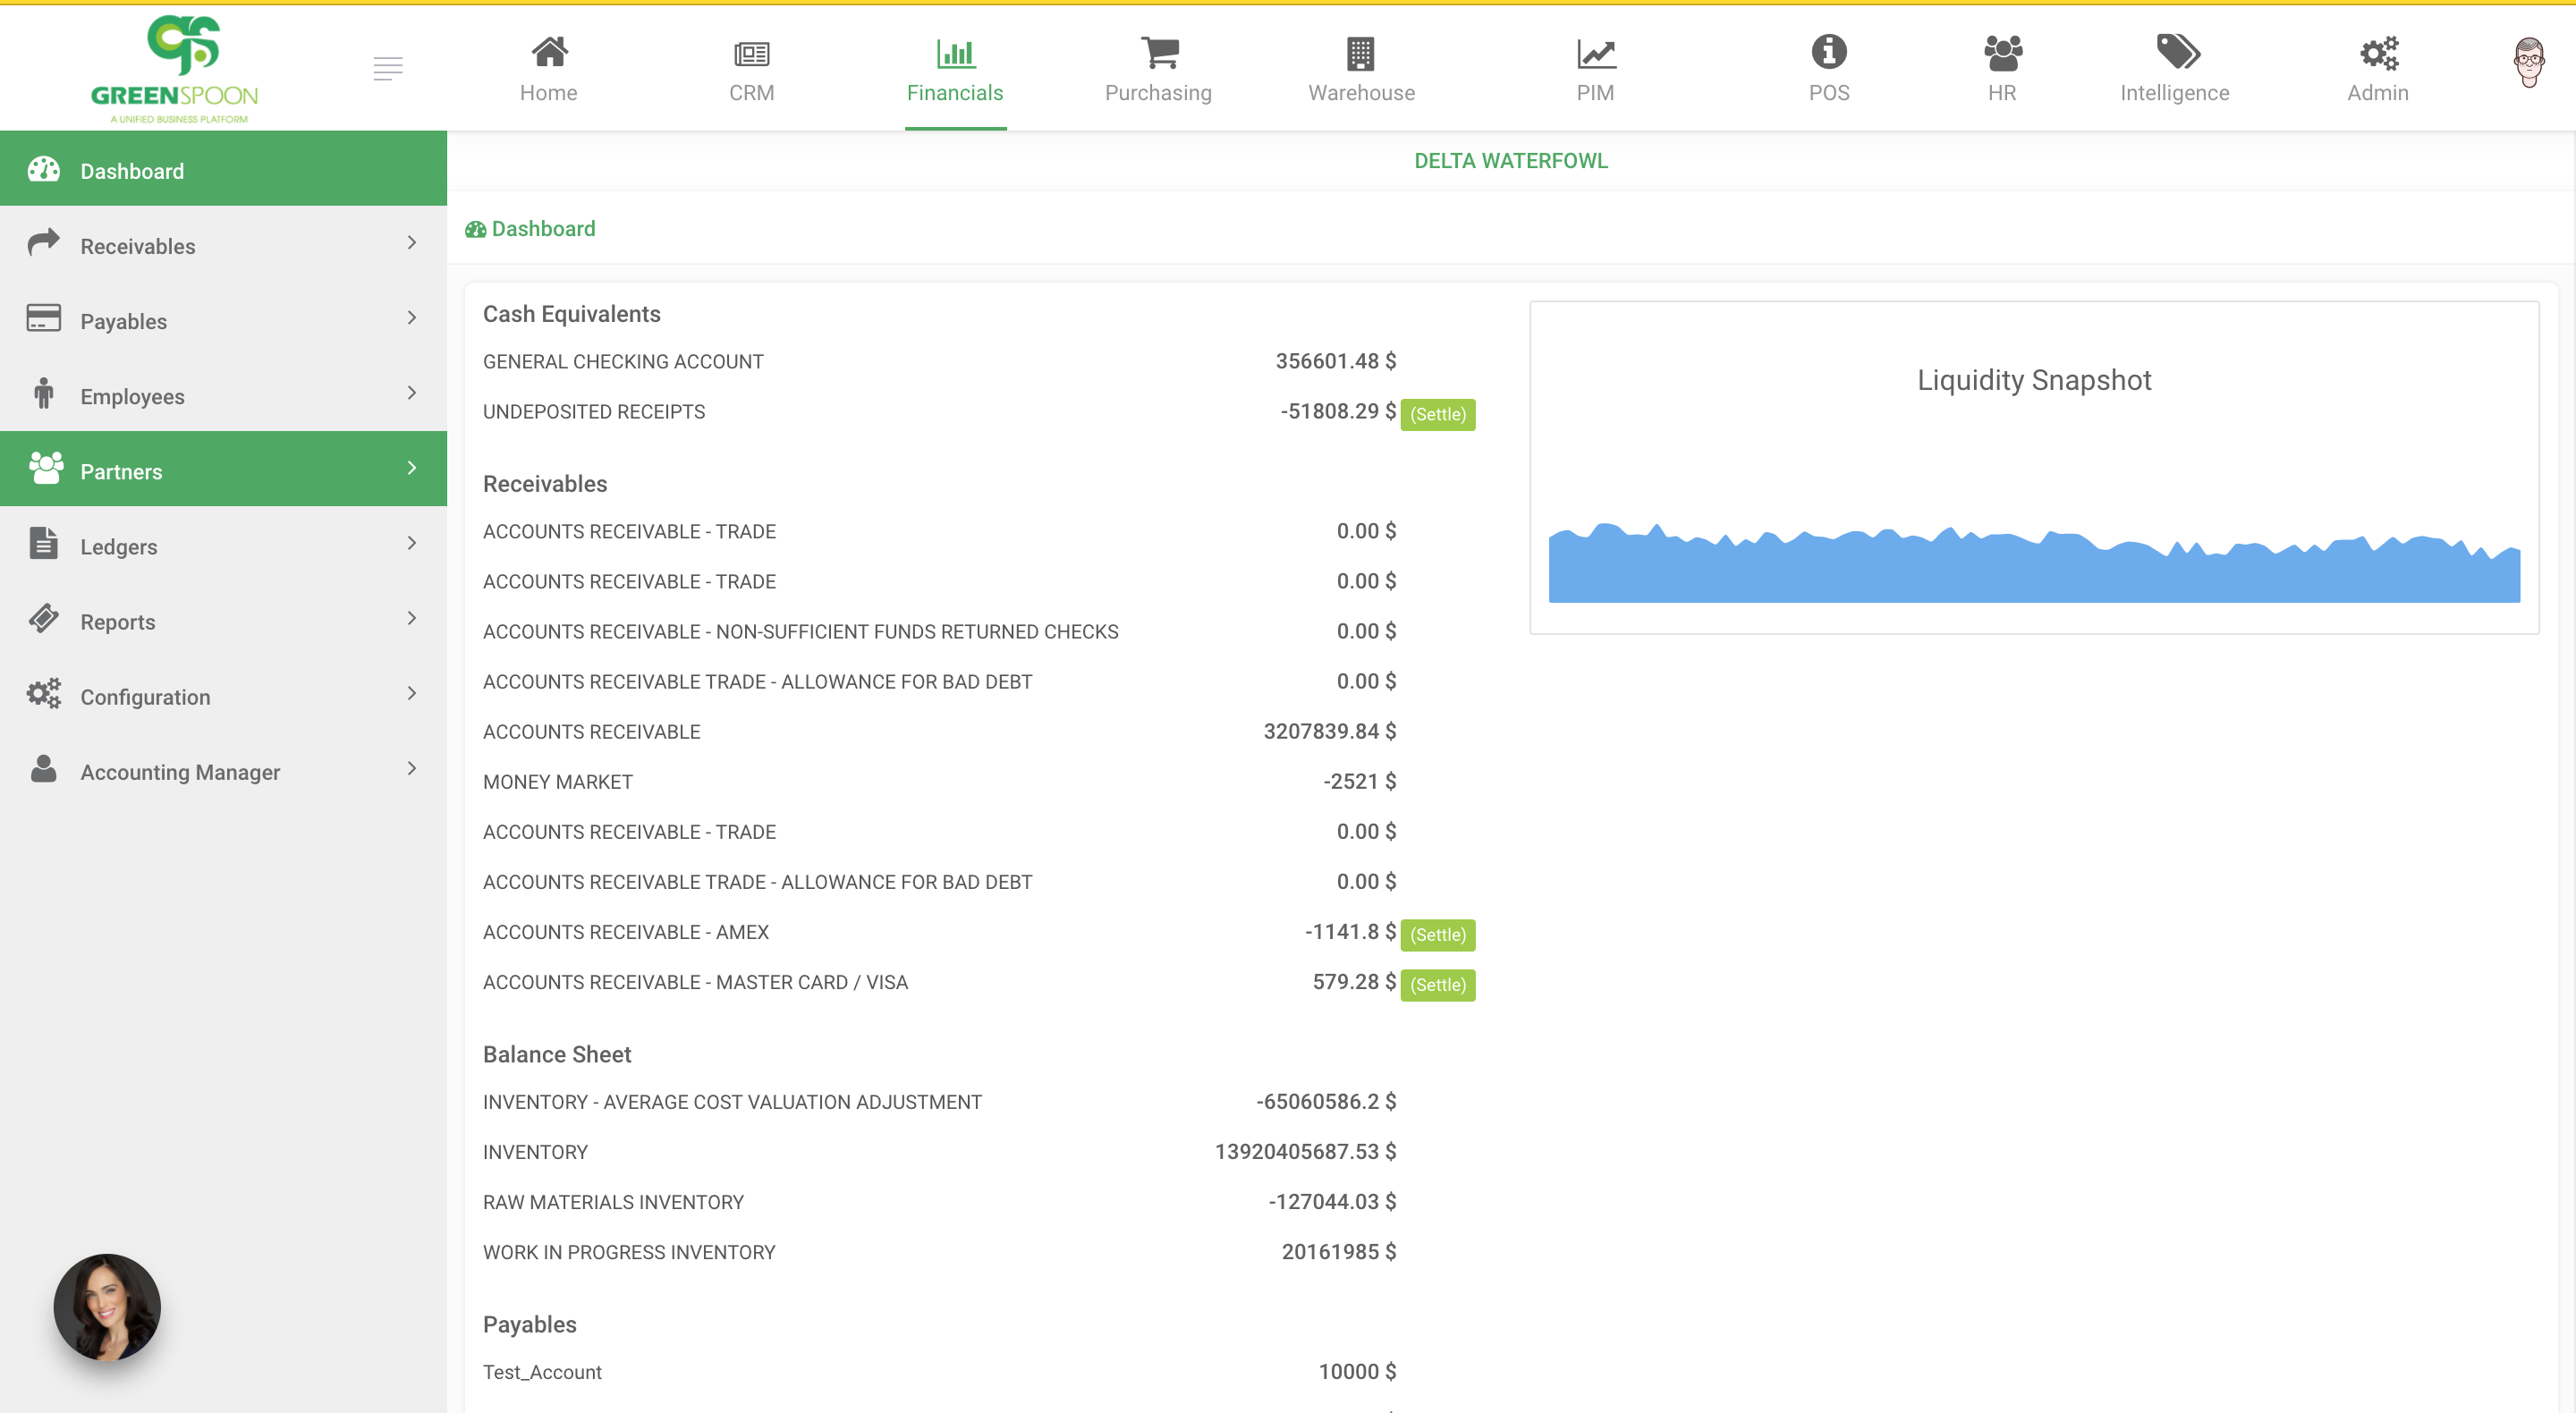
Task: Switch to the Financials tab
Action: coord(955,68)
